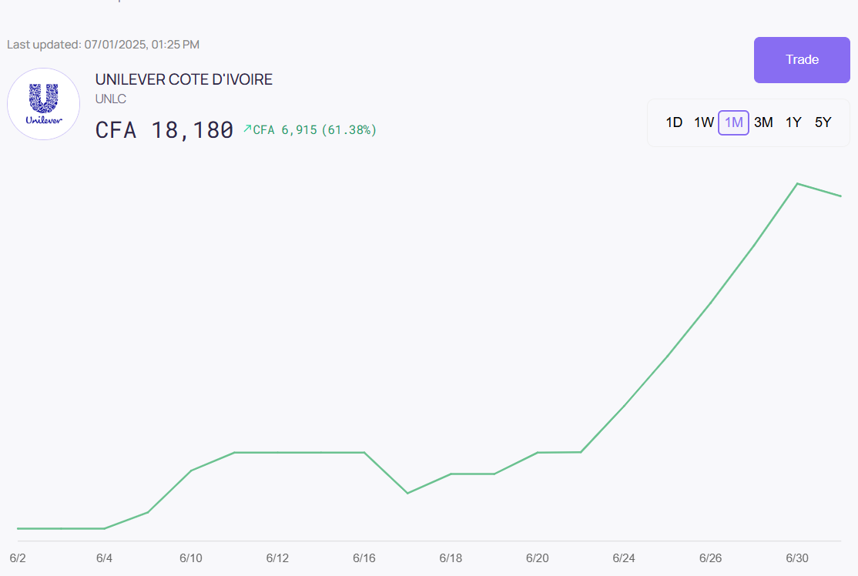Screen dimensions: 858x576
Task: Select the 1W time range
Action: coord(703,122)
